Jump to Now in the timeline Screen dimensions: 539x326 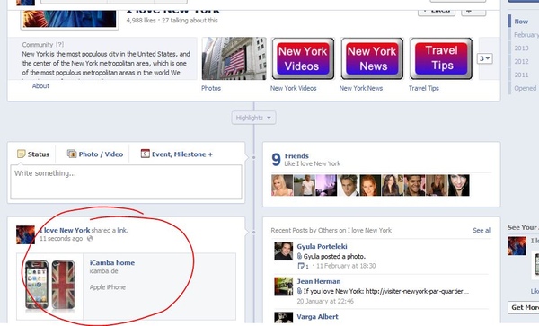tap(521, 22)
